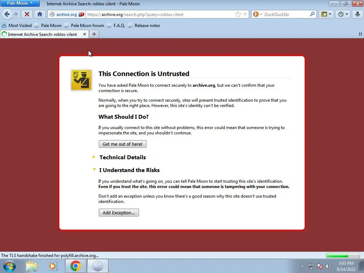Click the Pale Moon taskbar icon

[98, 266]
